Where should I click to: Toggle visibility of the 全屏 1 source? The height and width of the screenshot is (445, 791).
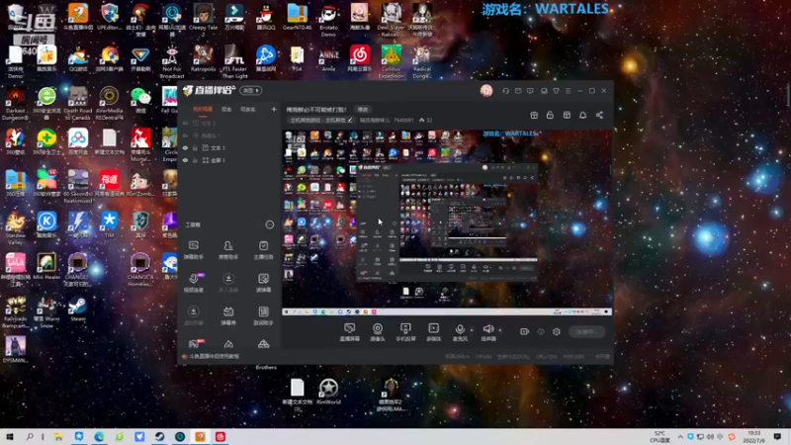coord(185,160)
